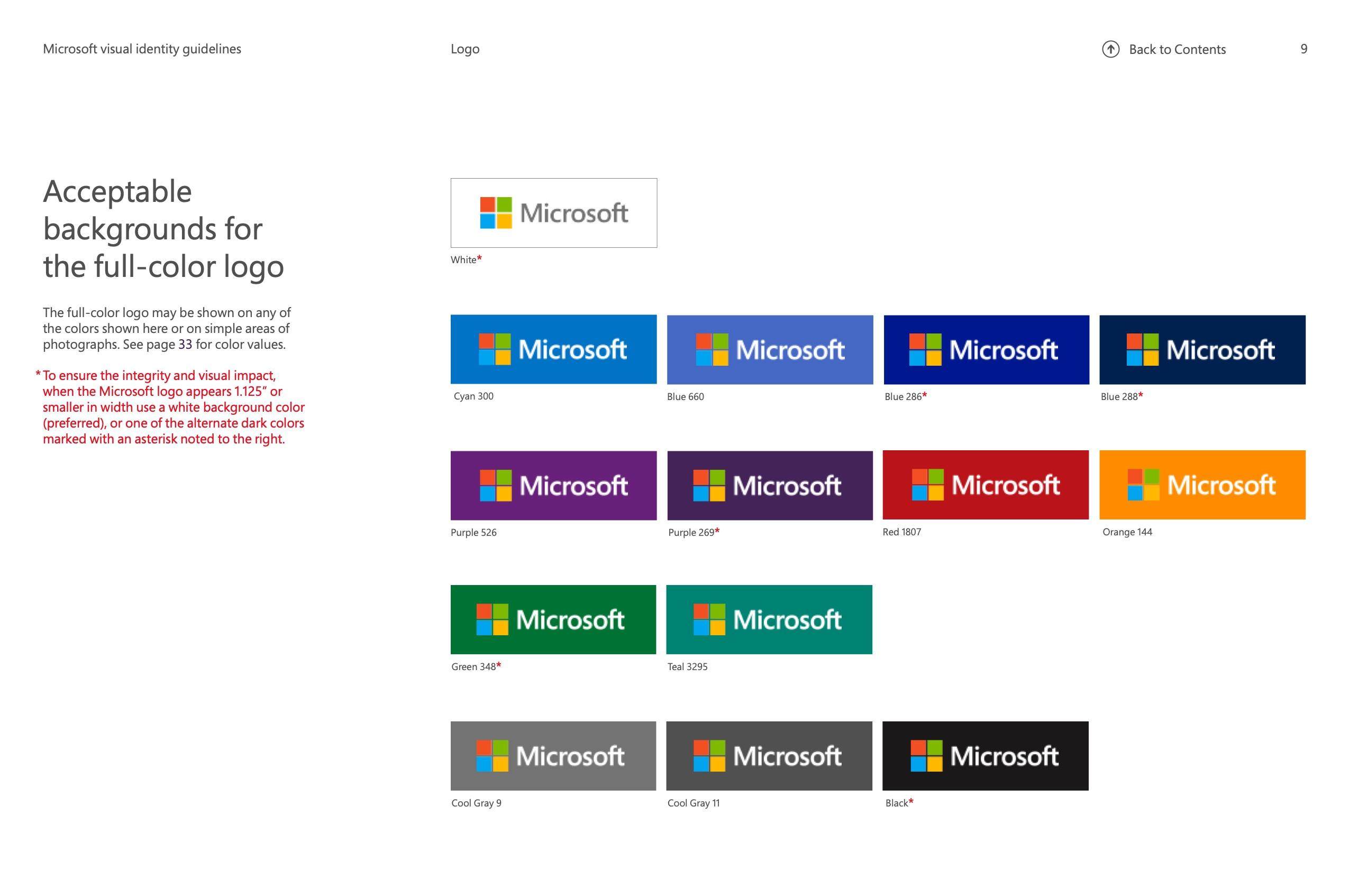
Task: Choose the Purple 269 logo swatch
Action: (x=770, y=485)
